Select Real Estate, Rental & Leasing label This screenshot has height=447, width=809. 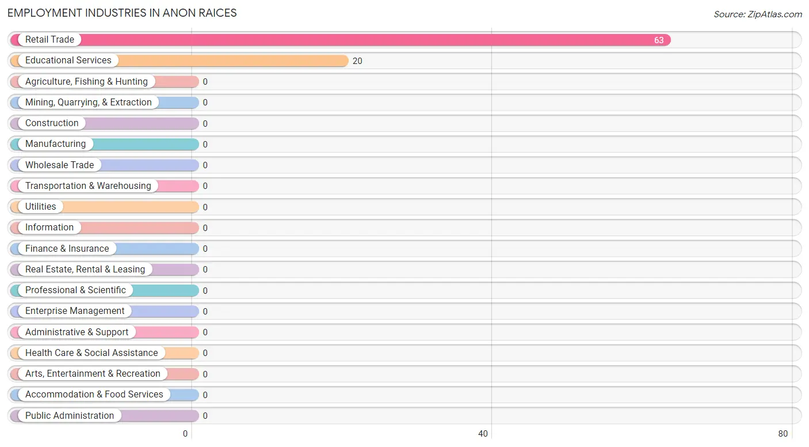(x=85, y=269)
